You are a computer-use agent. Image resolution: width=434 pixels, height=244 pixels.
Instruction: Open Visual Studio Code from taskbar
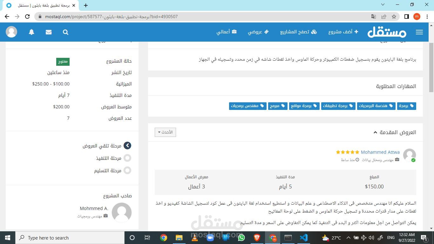click(303, 238)
